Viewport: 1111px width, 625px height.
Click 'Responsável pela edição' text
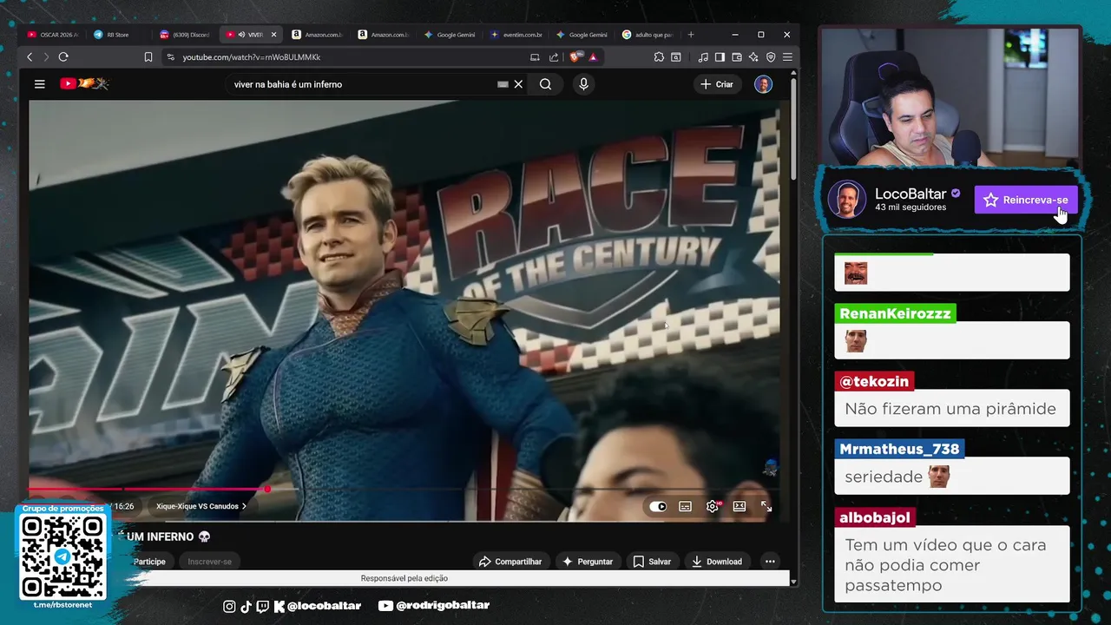404,578
